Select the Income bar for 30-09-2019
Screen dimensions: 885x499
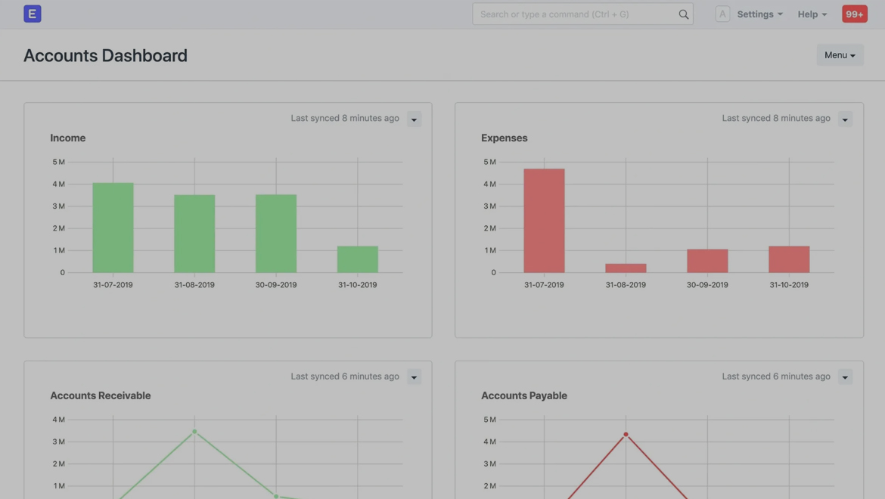(276, 234)
